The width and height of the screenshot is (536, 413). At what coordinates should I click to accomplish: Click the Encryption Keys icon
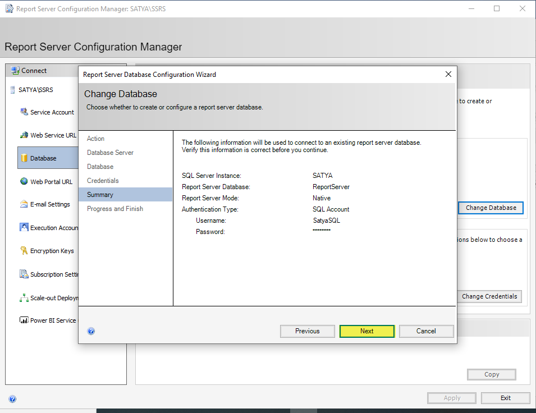click(x=24, y=251)
